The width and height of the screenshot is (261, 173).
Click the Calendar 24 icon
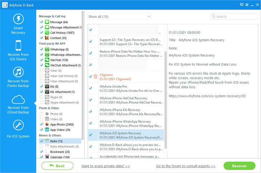[x=47, y=157]
